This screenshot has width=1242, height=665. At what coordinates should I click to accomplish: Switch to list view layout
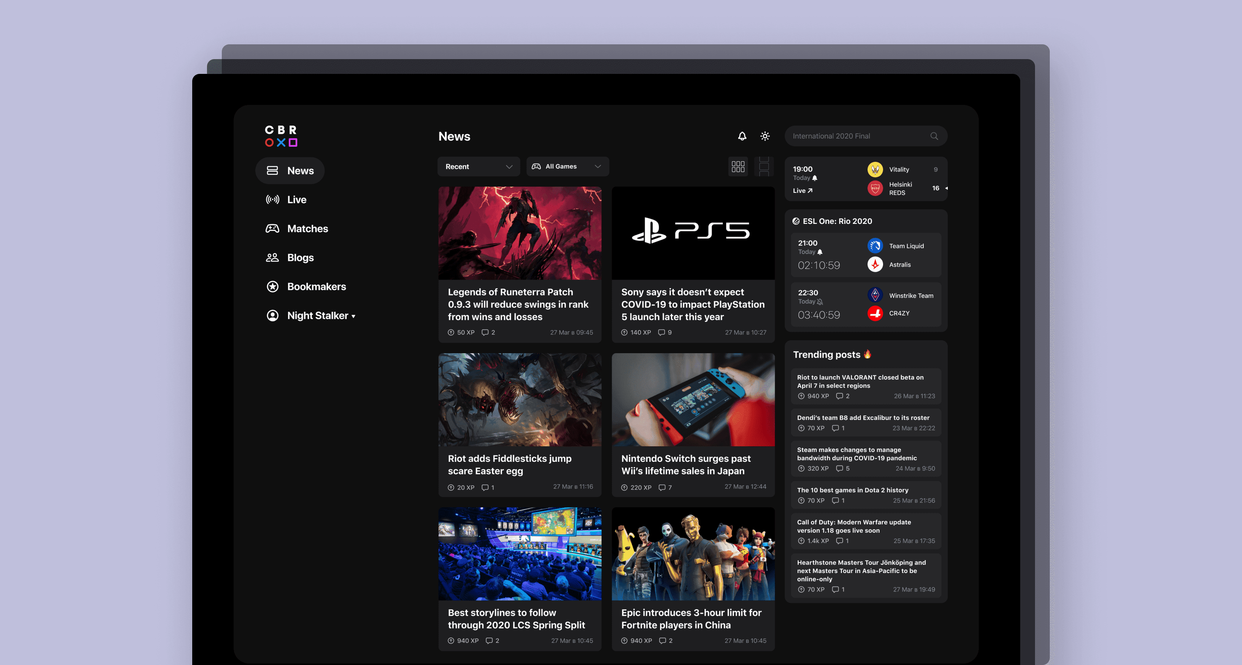tap(764, 167)
